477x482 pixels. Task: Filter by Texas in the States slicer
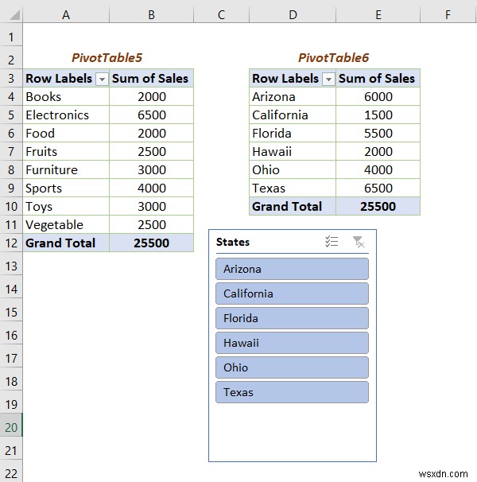coord(292,392)
